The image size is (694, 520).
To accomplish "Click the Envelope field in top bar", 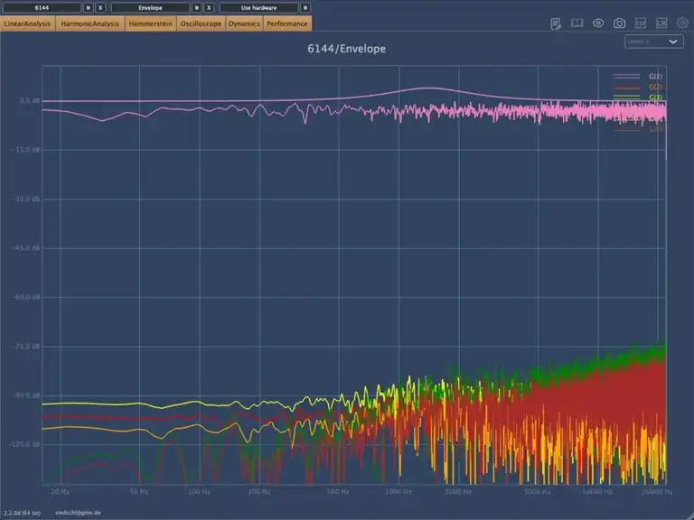I will (150, 7).
